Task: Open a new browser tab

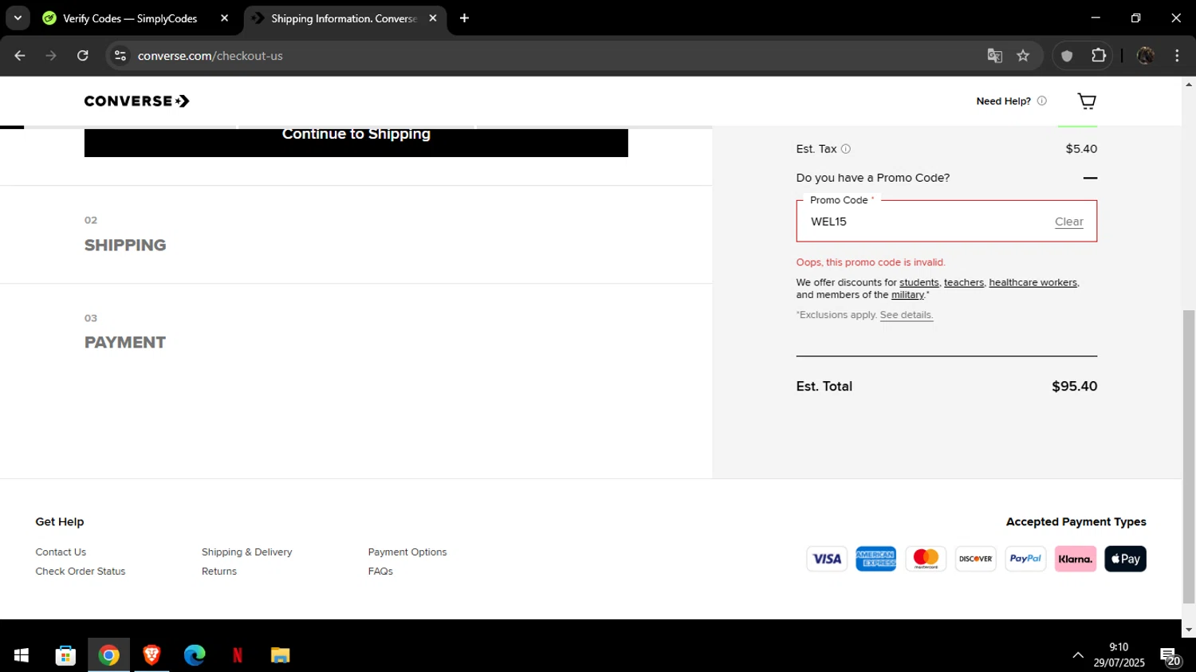Action: (x=464, y=18)
